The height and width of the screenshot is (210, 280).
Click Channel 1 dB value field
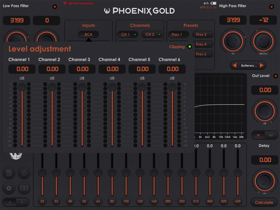(22, 69)
